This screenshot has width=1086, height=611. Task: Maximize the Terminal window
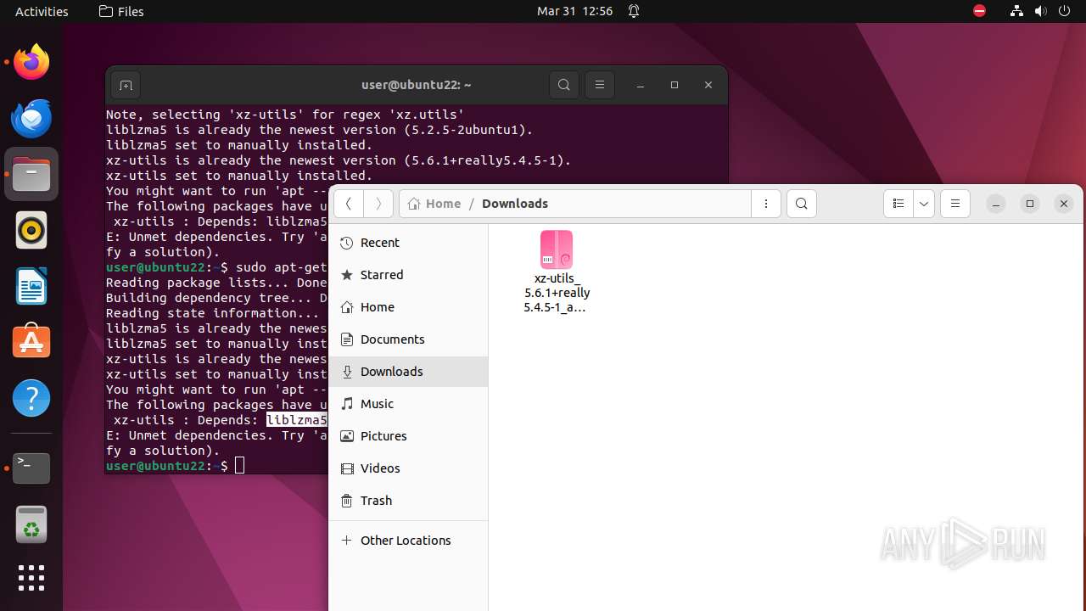coord(675,85)
